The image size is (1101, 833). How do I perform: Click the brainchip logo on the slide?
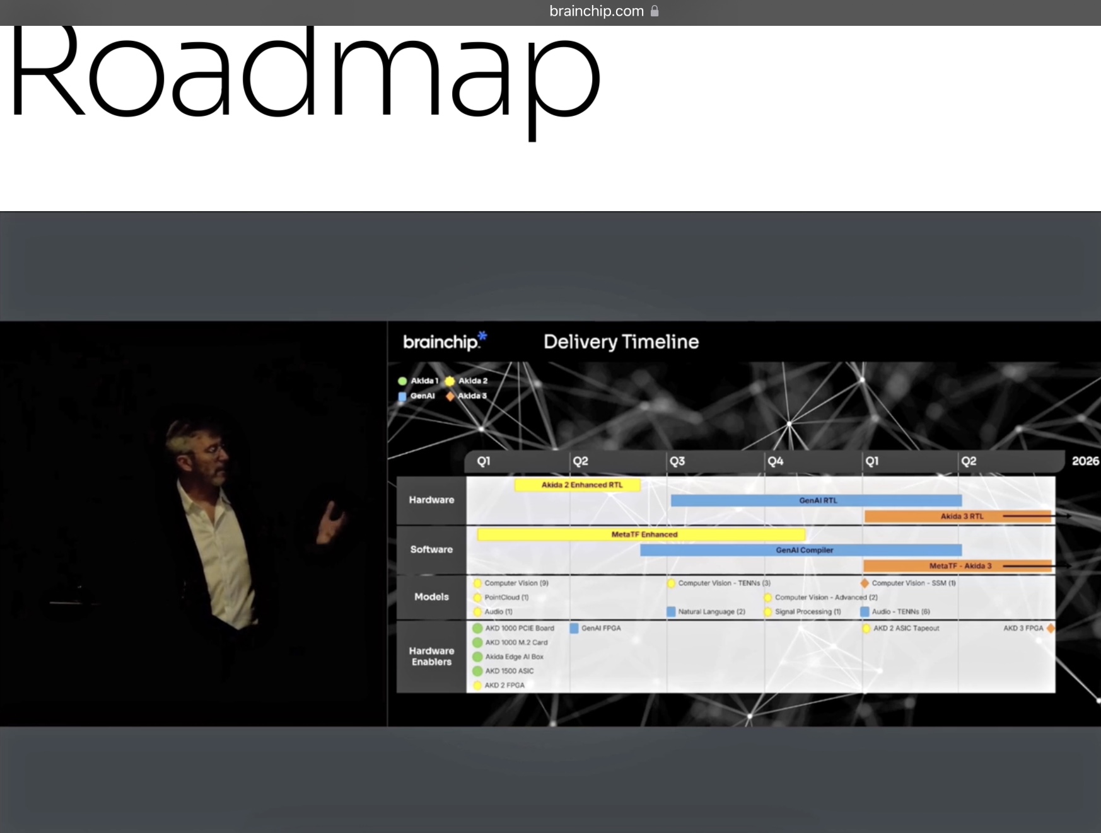[444, 341]
